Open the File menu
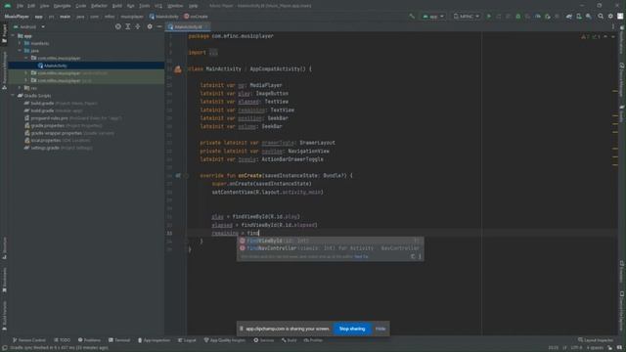The height and width of the screenshot is (352, 626). pos(20,6)
